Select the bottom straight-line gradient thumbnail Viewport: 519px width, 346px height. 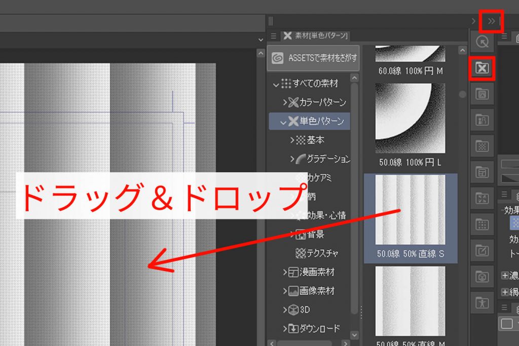(410, 301)
